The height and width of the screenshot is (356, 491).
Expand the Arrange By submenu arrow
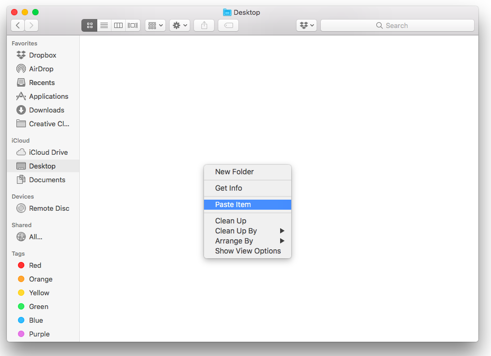click(282, 241)
